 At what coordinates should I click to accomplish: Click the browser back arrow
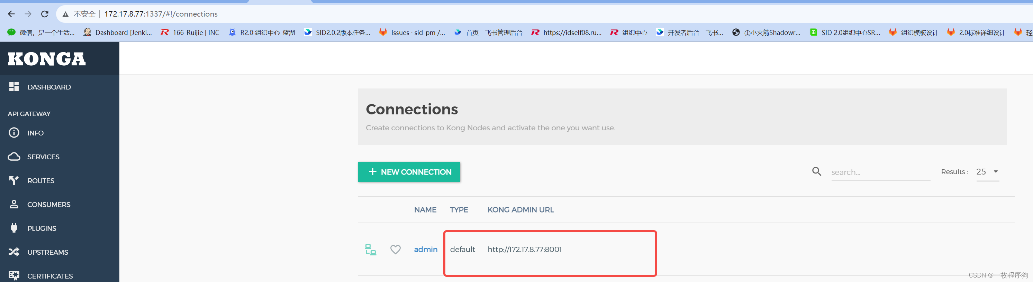click(11, 14)
